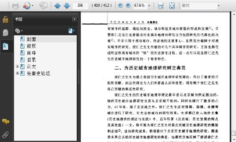Click the bookmark icon beside 目录
The image size is (236, 142).
tap(22, 60)
